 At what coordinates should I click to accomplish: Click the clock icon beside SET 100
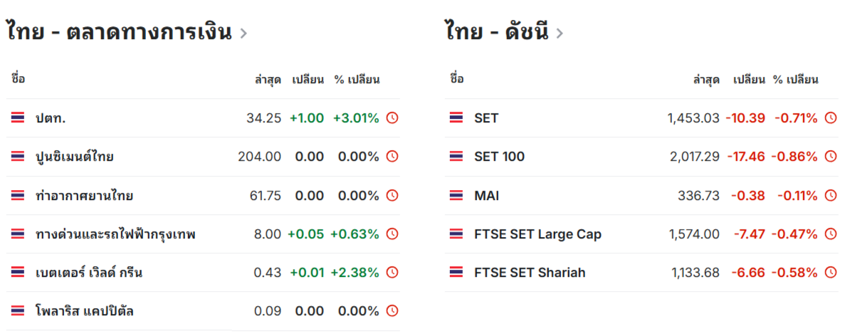830,156
